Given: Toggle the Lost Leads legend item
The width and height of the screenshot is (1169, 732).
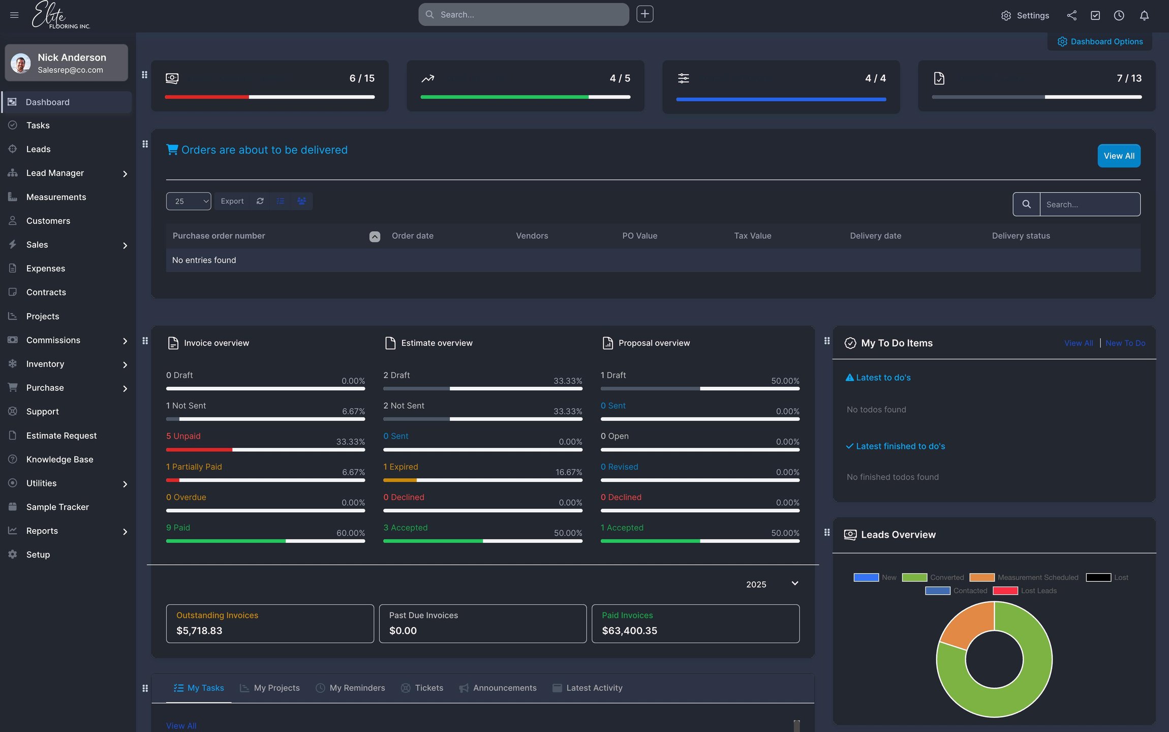Looking at the screenshot, I should click(x=1024, y=591).
